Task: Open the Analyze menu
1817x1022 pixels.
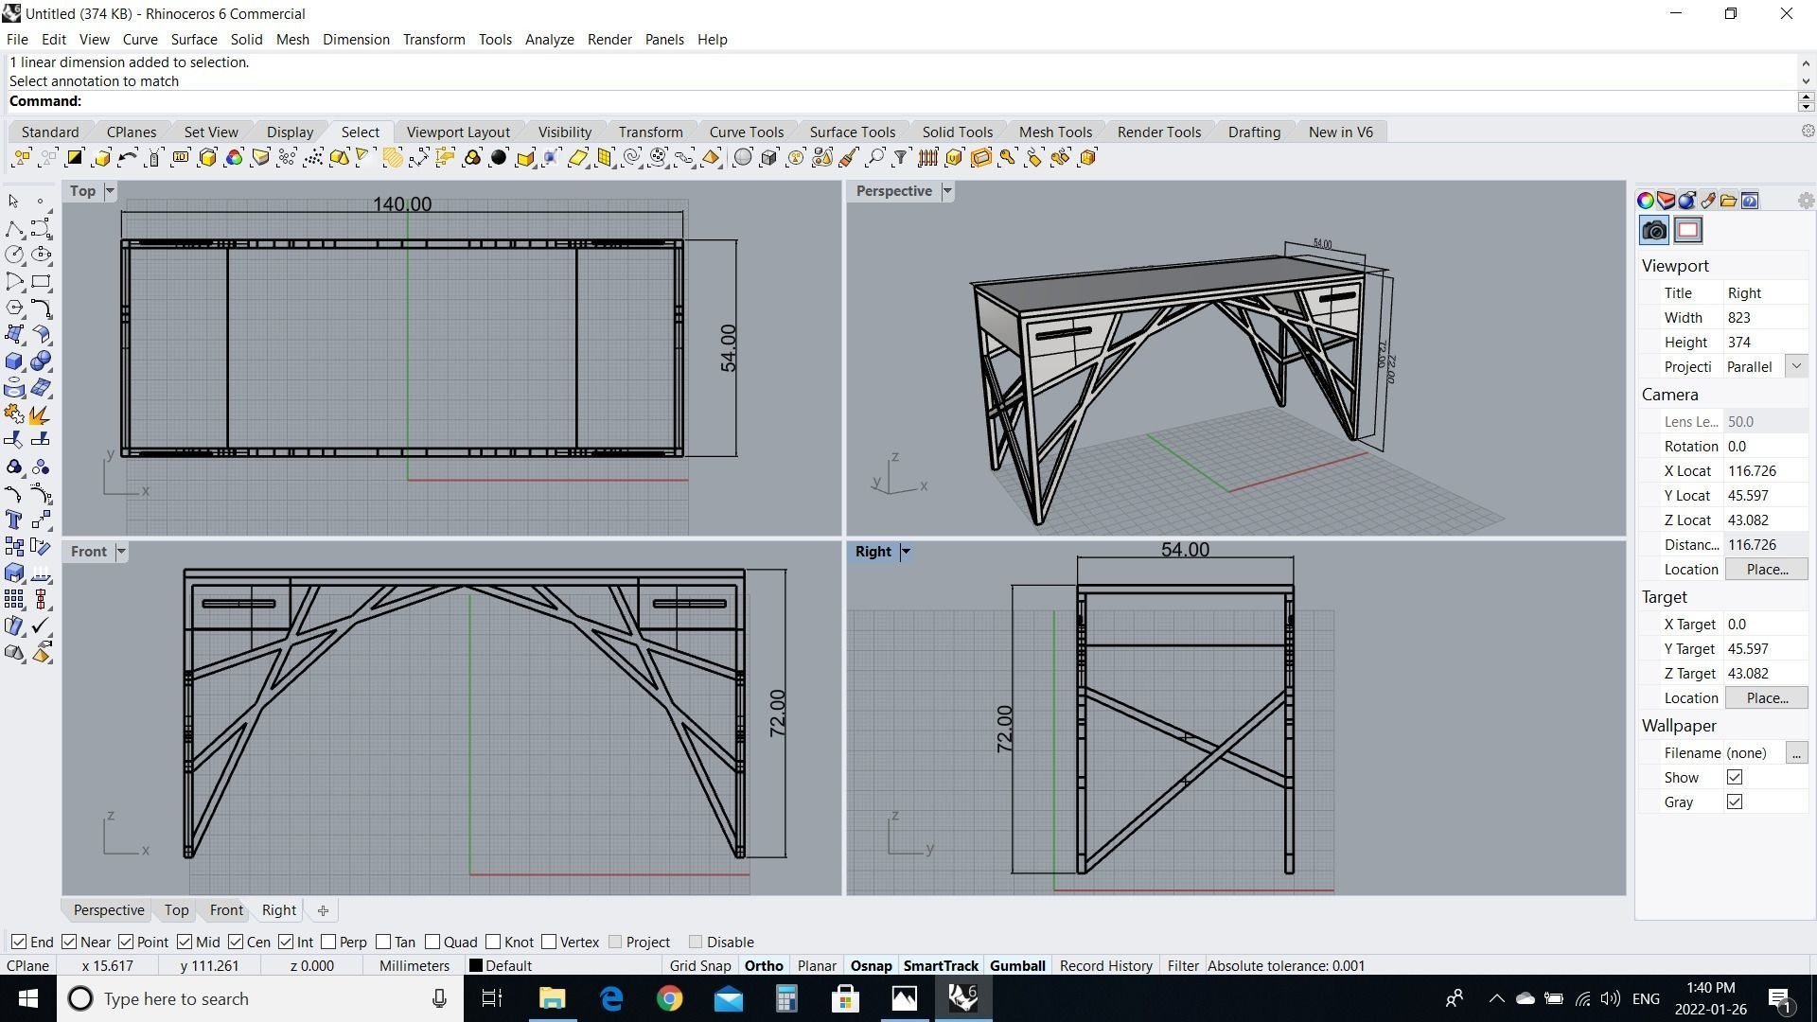Action: coord(550,40)
